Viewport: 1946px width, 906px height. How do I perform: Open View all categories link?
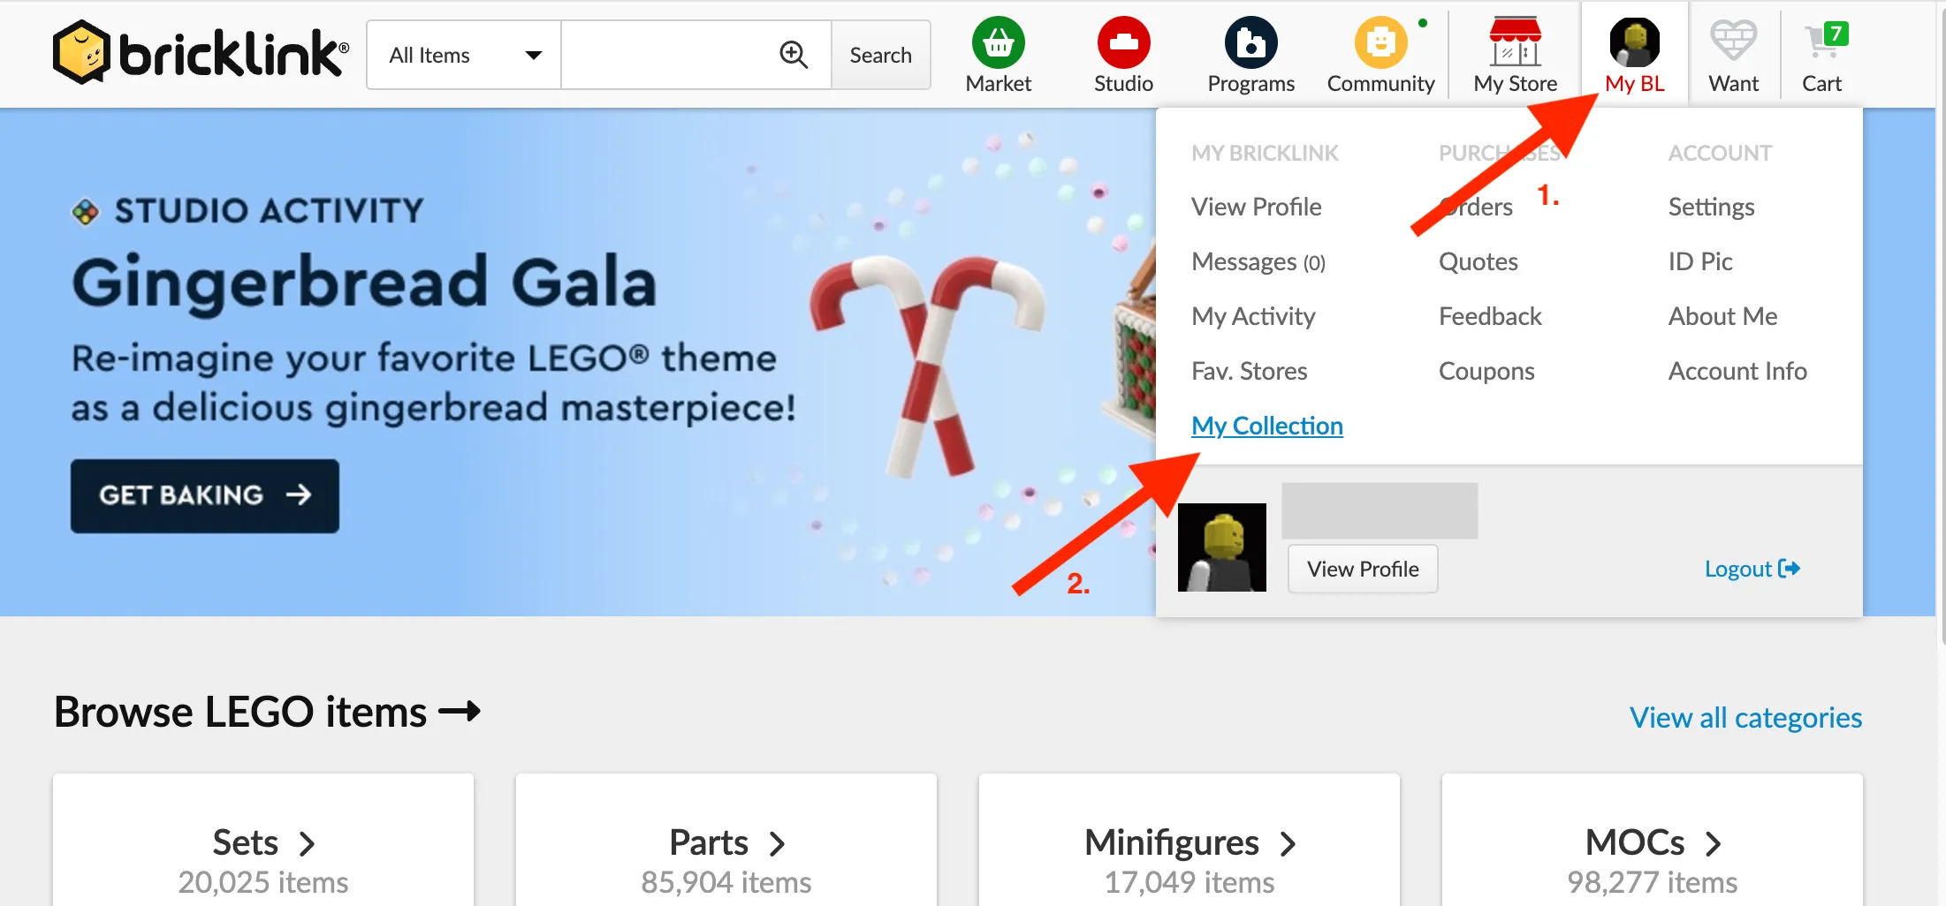tap(1745, 718)
